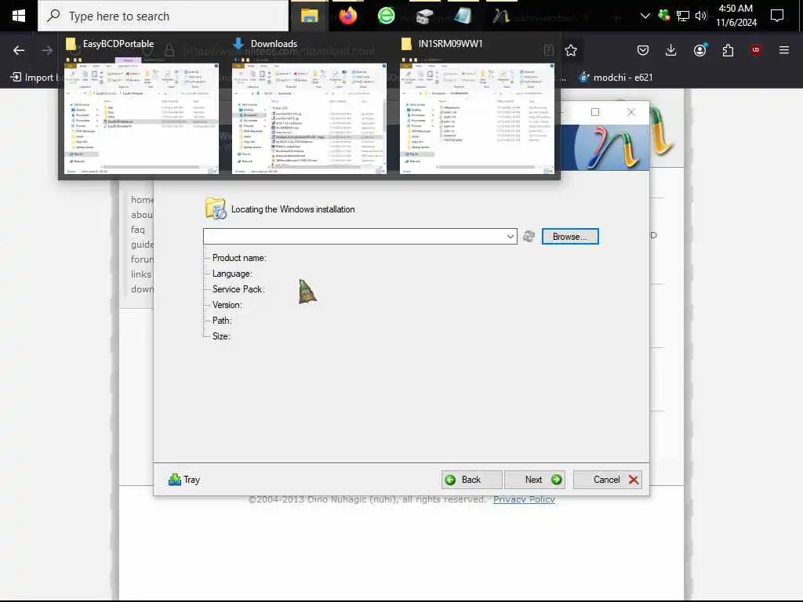Click the blue notepad taskbar icon
This screenshot has width=803, height=602.
tap(463, 16)
